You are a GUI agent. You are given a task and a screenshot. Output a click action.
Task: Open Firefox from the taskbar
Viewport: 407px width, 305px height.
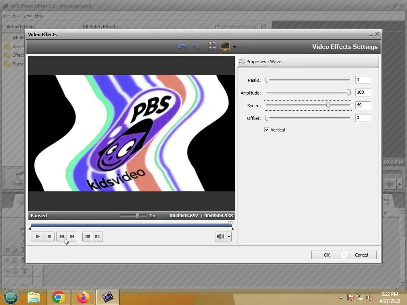(83, 297)
